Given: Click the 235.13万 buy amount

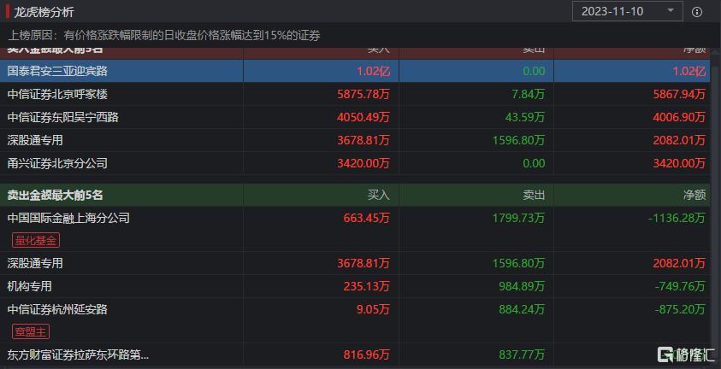Looking at the screenshot, I should pyautogui.click(x=366, y=286).
